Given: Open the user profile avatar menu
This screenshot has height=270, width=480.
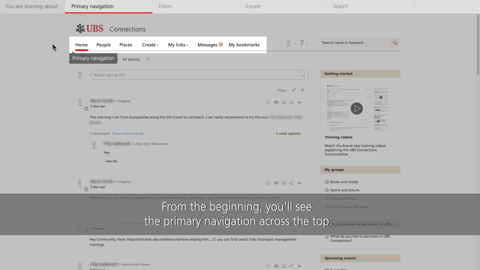Looking at the screenshot, I should 291,43.
